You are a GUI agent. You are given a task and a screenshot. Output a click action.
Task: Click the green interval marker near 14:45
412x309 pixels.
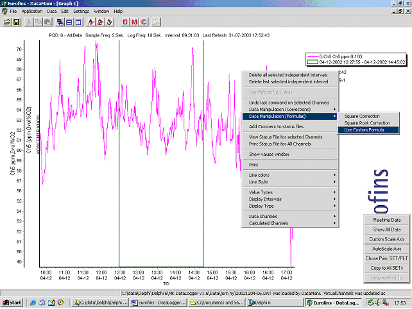pyautogui.click(x=203, y=154)
